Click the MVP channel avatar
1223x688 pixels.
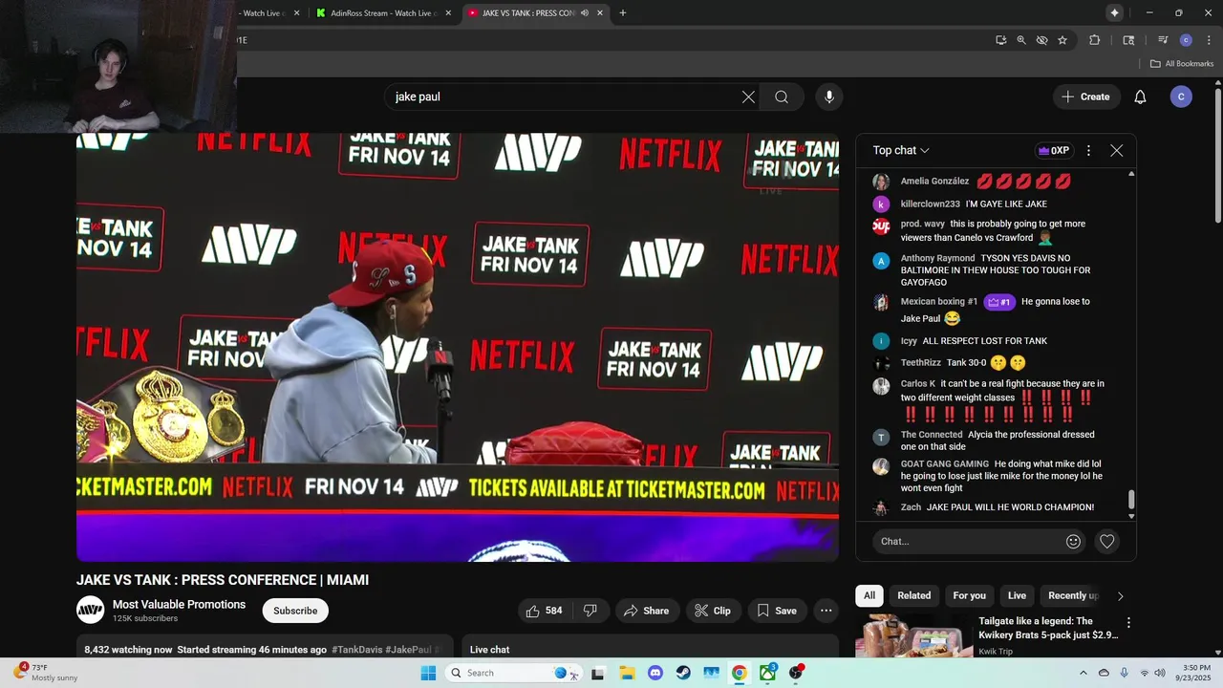[90, 610]
